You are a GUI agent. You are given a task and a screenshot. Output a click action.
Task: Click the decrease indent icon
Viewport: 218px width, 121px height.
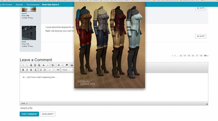49,70
